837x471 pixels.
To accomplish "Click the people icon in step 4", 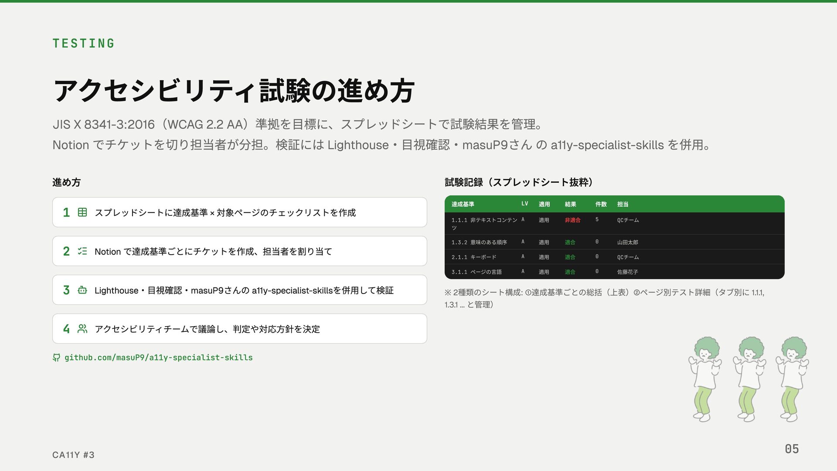I will pos(82,329).
